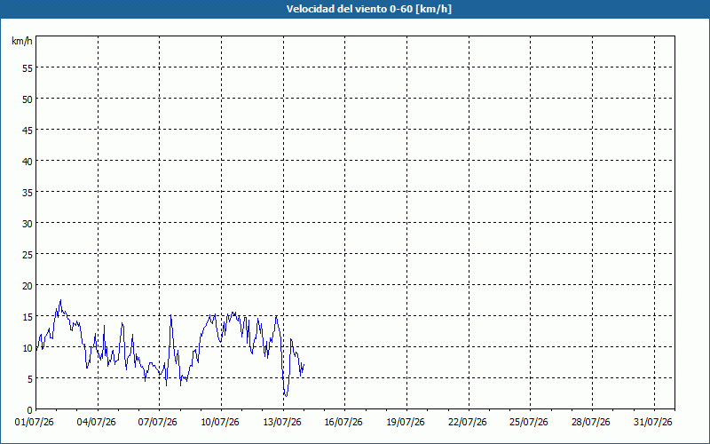Click the 28/07/26 date label
This screenshot has width=710, height=444.
tap(591, 422)
